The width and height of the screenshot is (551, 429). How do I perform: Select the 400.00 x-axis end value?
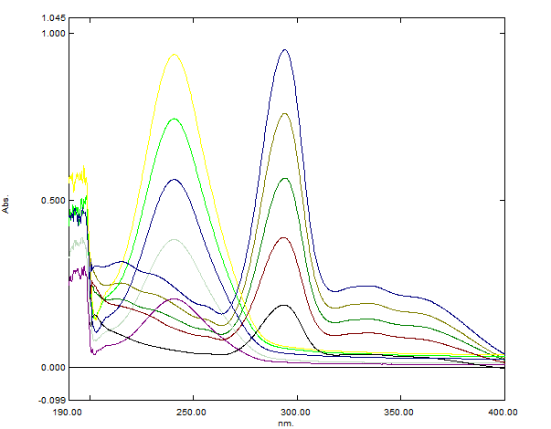pos(504,412)
